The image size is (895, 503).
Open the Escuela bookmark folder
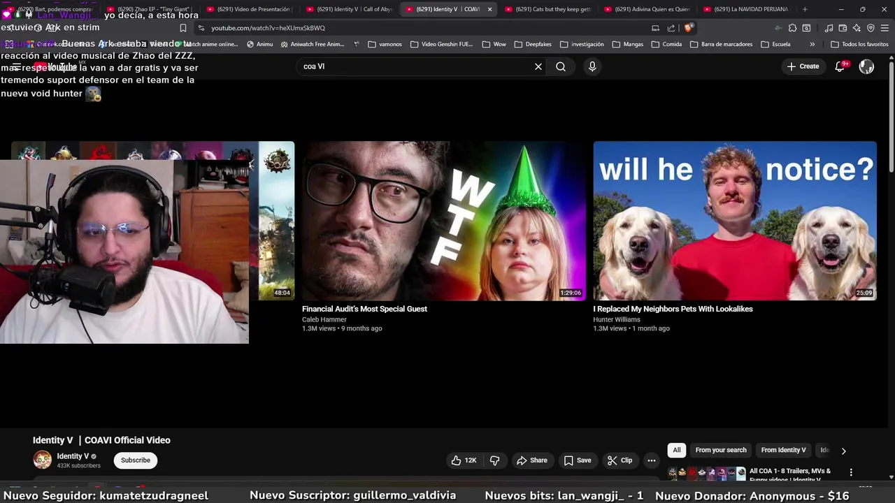[x=775, y=44]
